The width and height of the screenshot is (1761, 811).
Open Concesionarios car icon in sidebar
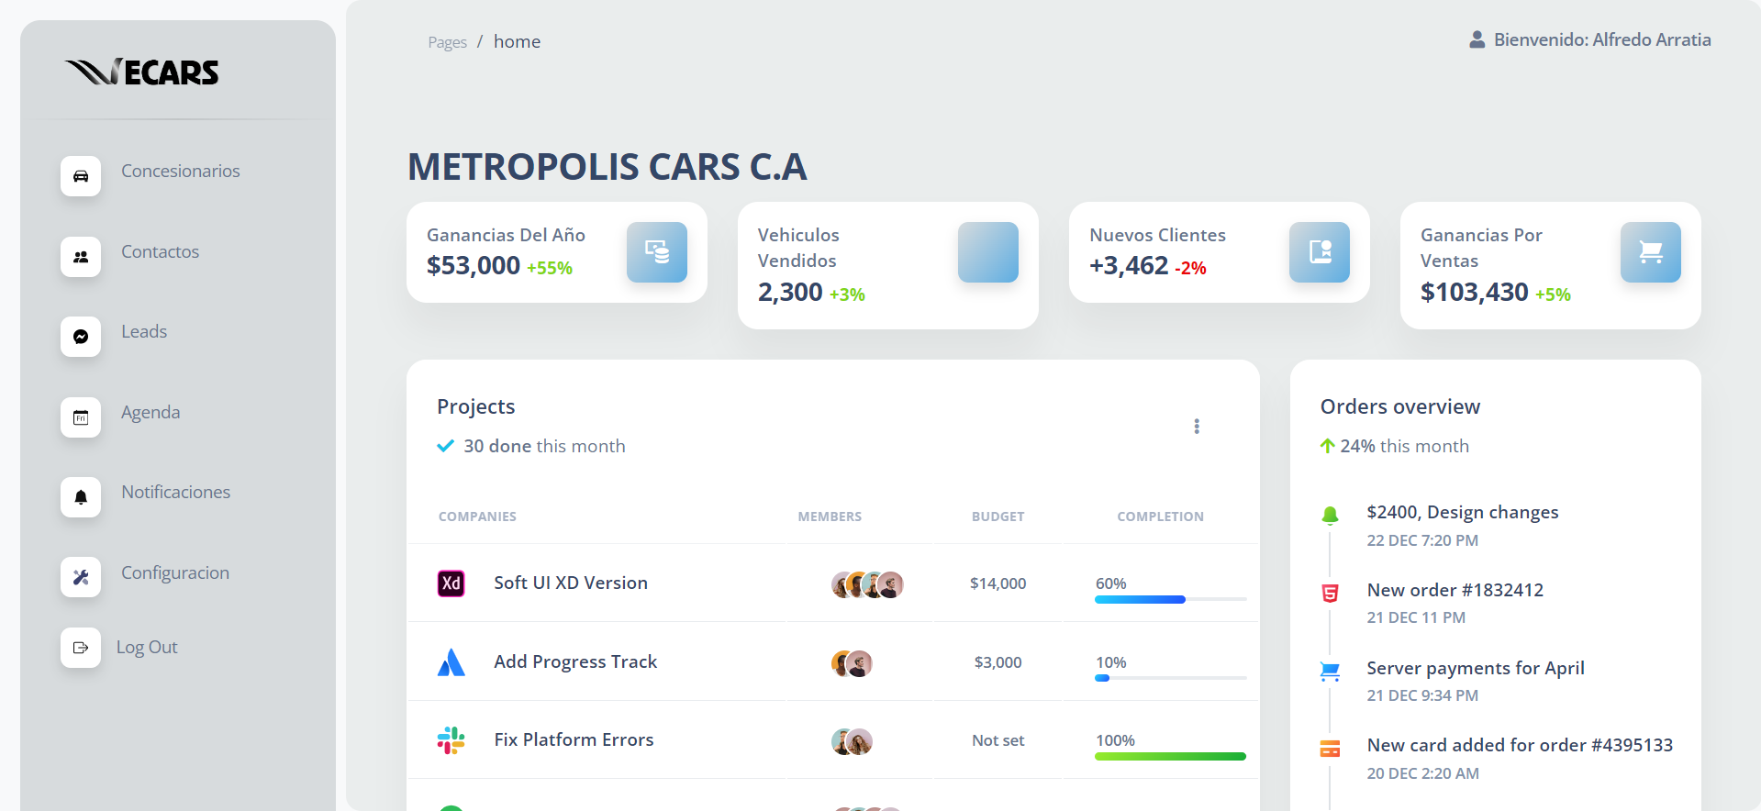pos(81,176)
